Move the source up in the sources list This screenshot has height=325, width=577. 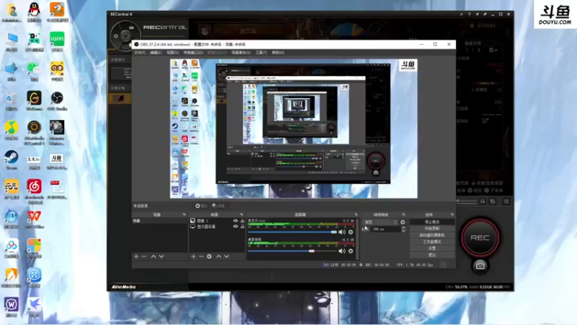click(x=219, y=256)
